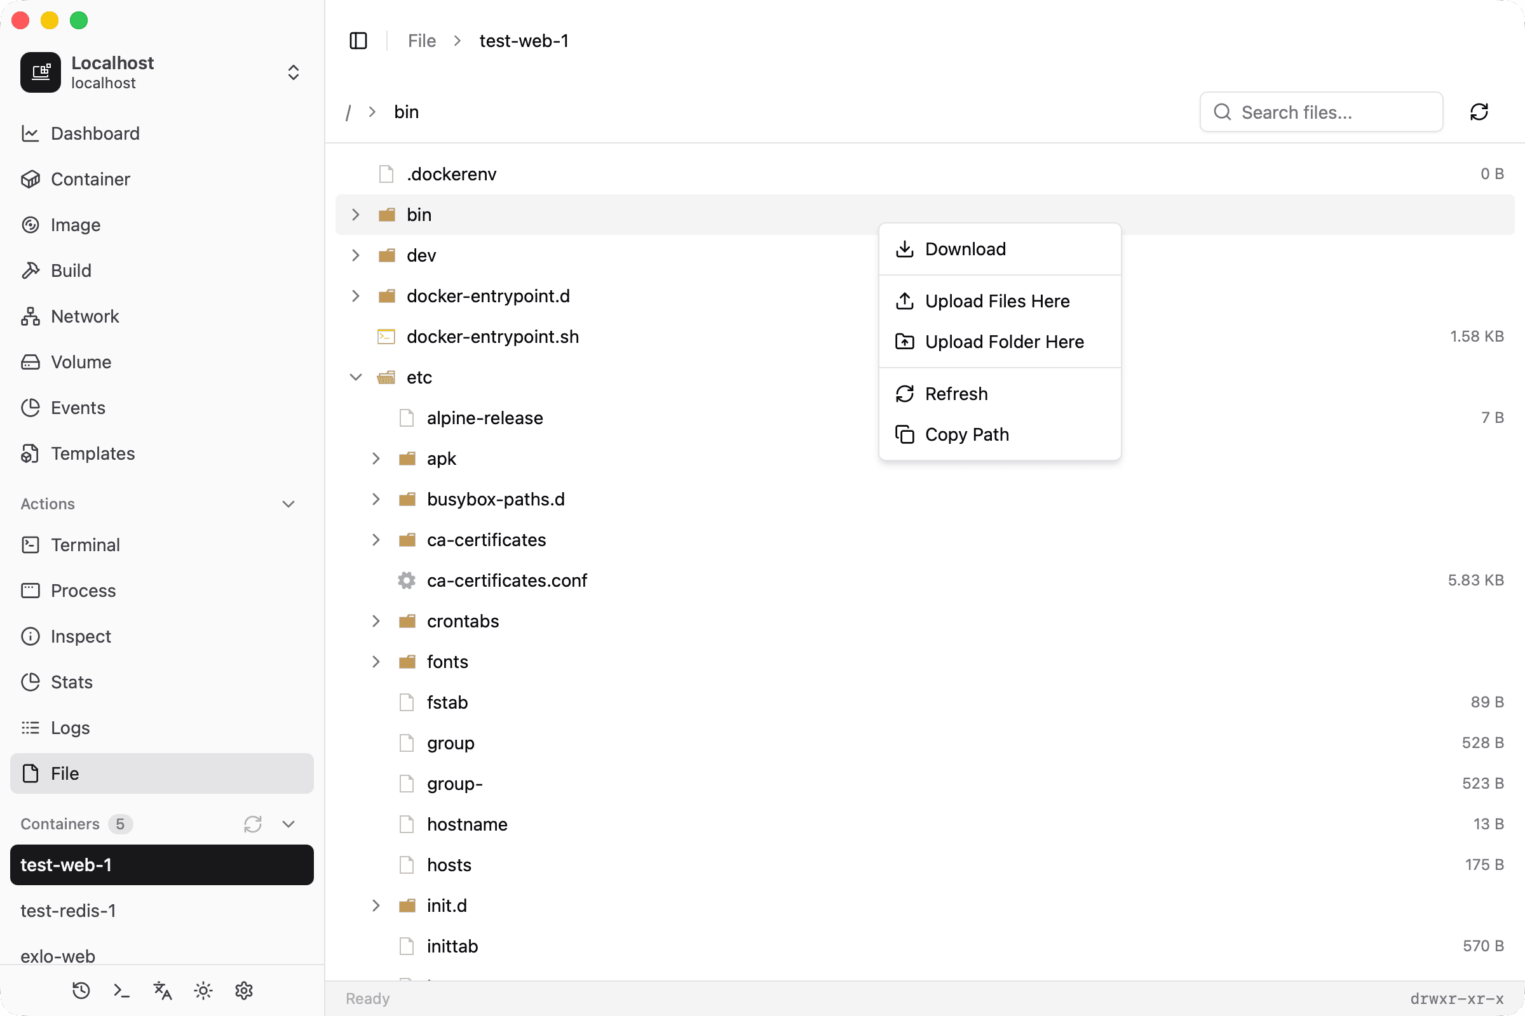Open the Image section

point(76,225)
